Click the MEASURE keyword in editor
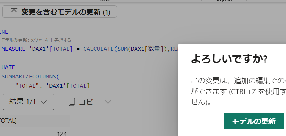 [13, 49]
